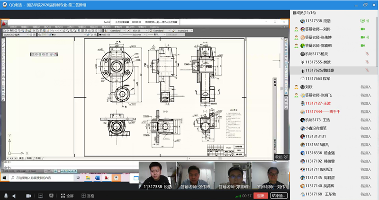The width and height of the screenshot is (379, 200).
Task: Turn off the camera icon
Action: coord(28,196)
